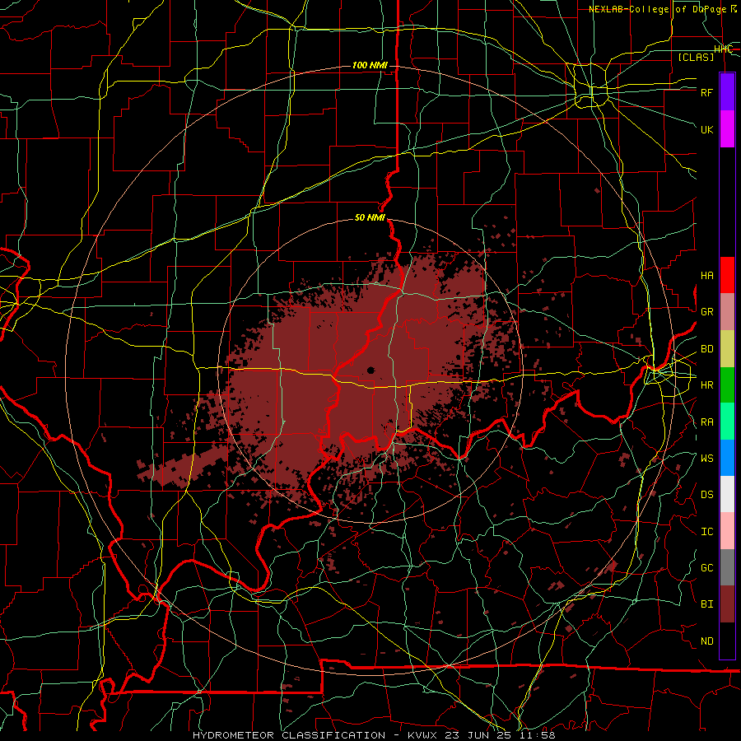741x741 pixels.
Task: Click the "100 NMI" range ring label
Action: [x=370, y=65]
